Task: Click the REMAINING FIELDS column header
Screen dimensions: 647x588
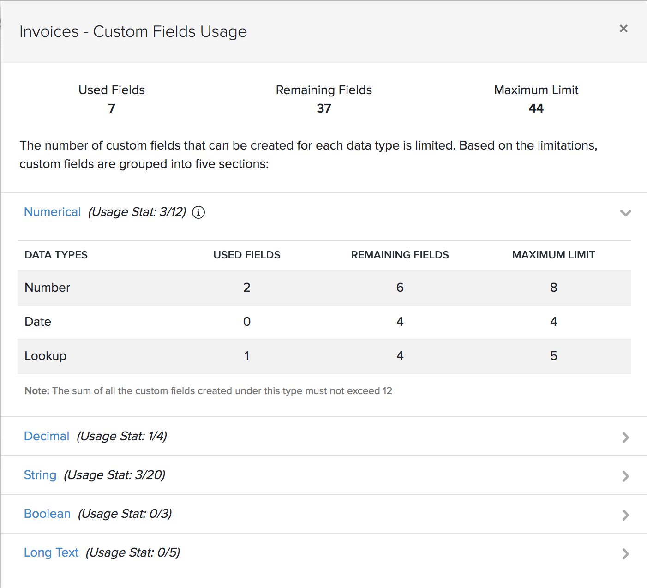Action: click(400, 255)
